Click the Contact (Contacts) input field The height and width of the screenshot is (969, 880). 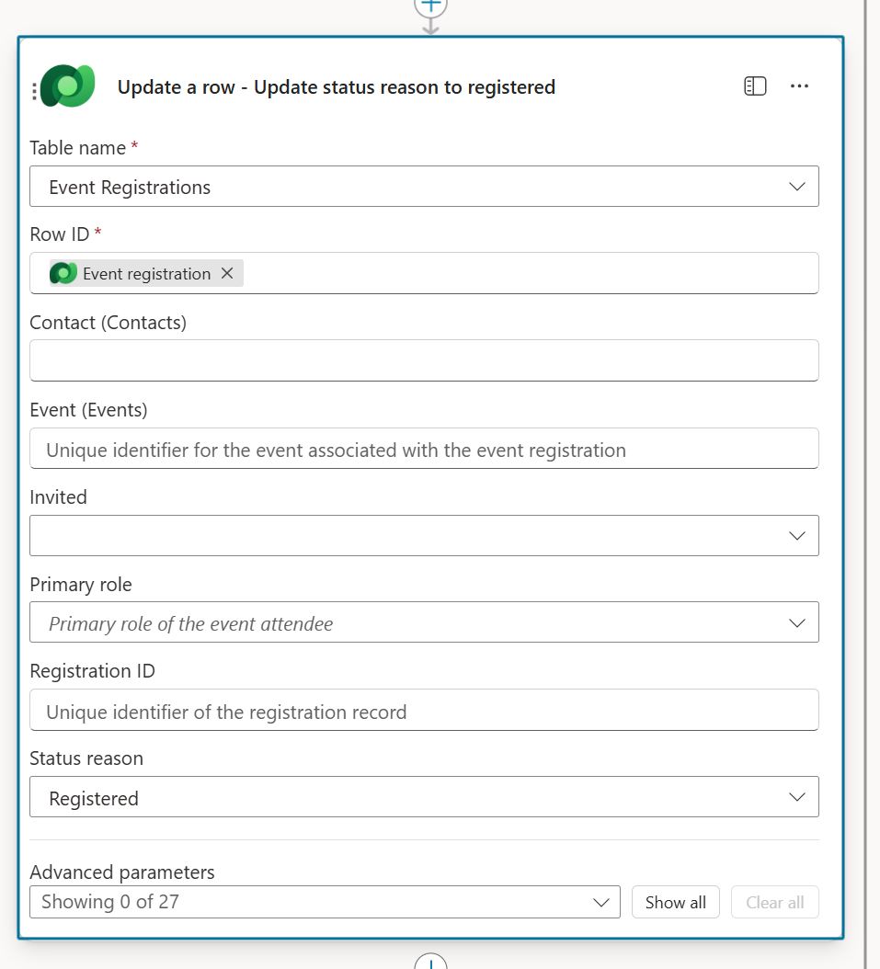coord(423,359)
